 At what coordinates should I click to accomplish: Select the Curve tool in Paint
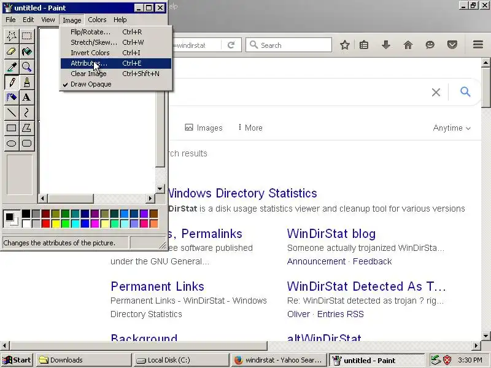(x=26, y=113)
